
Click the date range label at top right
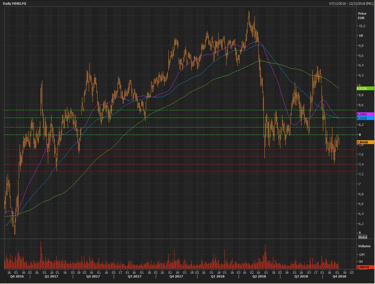coord(351,4)
